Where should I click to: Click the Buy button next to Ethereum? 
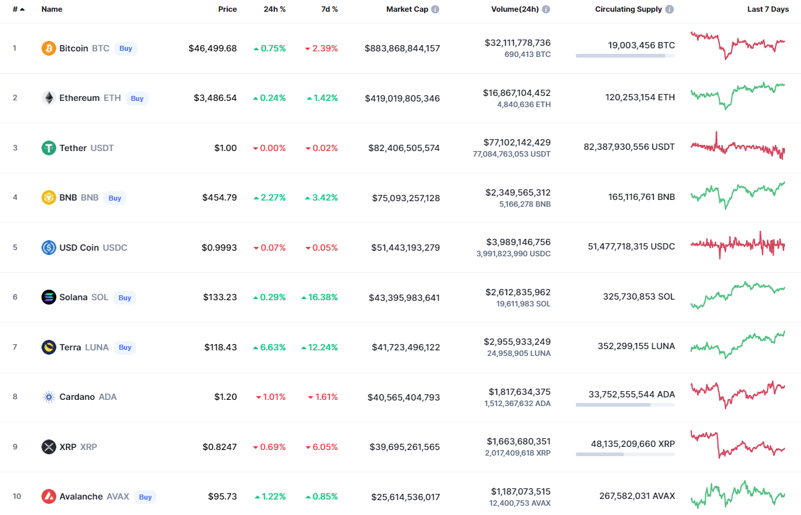[x=137, y=98]
